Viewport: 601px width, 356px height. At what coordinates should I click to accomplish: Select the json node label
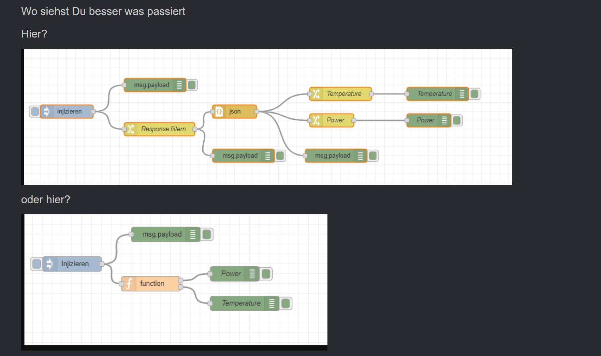(235, 112)
